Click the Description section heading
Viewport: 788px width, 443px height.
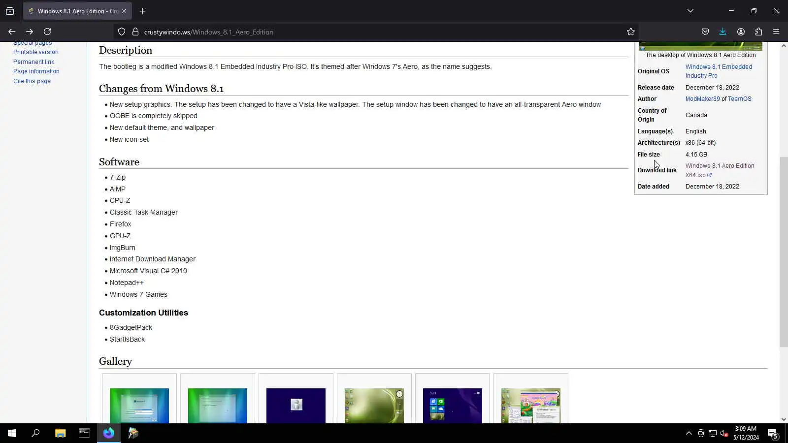point(126,50)
